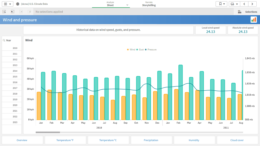The height and width of the screenshot is (146, 260).
Task: Open the smart search icon in selections bar
Action: (x=4, y=12)
